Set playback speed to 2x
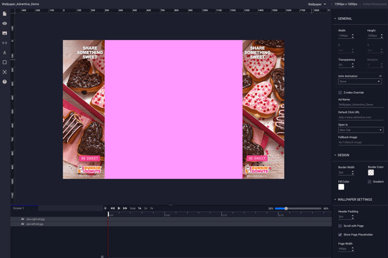Screen dimensions: 388x258 click(145, 208)
